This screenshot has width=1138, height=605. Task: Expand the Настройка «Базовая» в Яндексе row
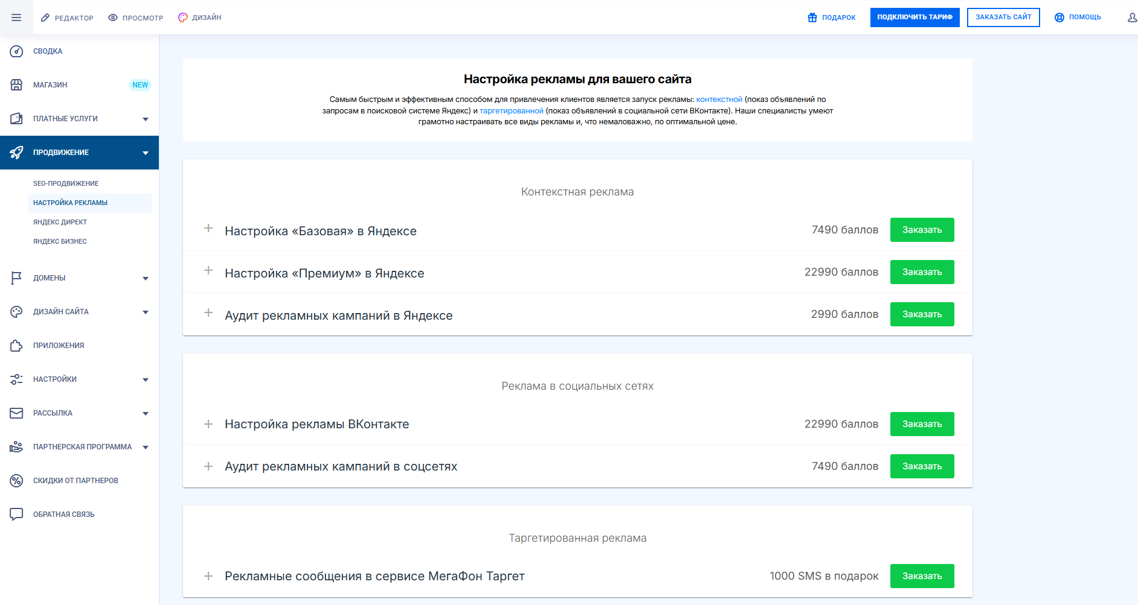click(208, 229)
